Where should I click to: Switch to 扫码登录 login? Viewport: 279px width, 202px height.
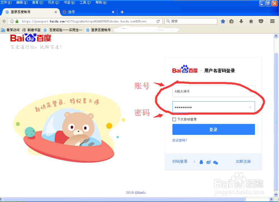click(x=180, y=161)
